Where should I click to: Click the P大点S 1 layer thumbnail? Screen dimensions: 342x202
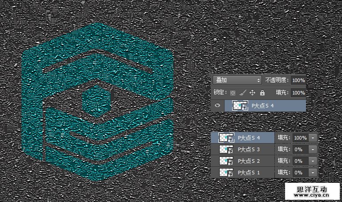[227, 172]
